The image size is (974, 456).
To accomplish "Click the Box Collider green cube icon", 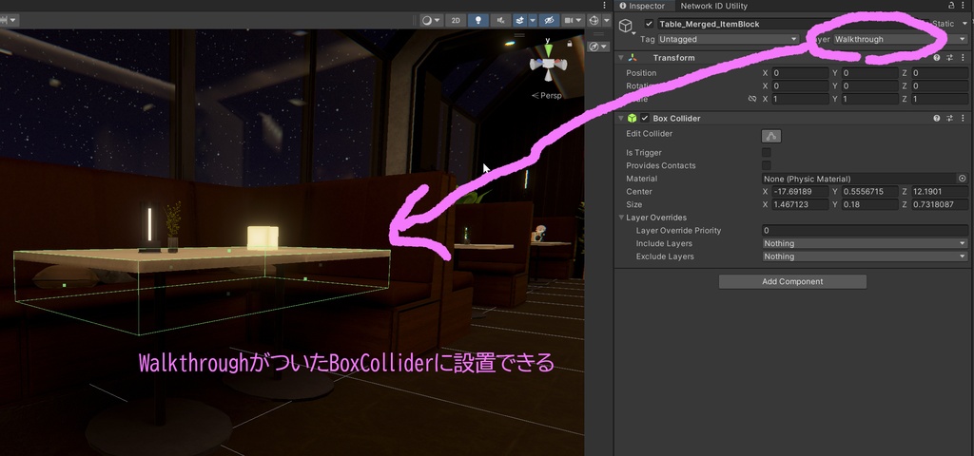I will point(633,118).
